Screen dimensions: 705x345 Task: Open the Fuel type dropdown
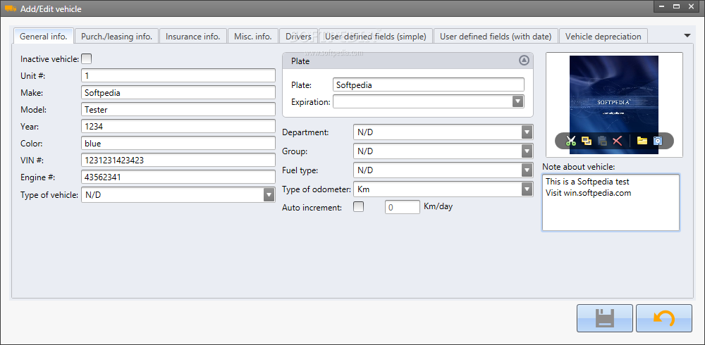click(527, 170)
